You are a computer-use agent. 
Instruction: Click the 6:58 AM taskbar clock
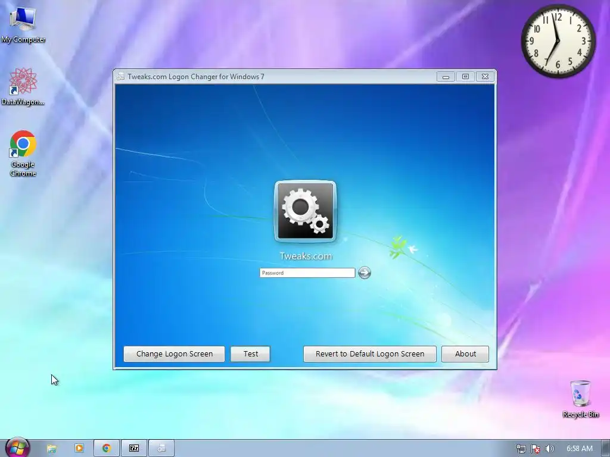[x=580, y=449]
